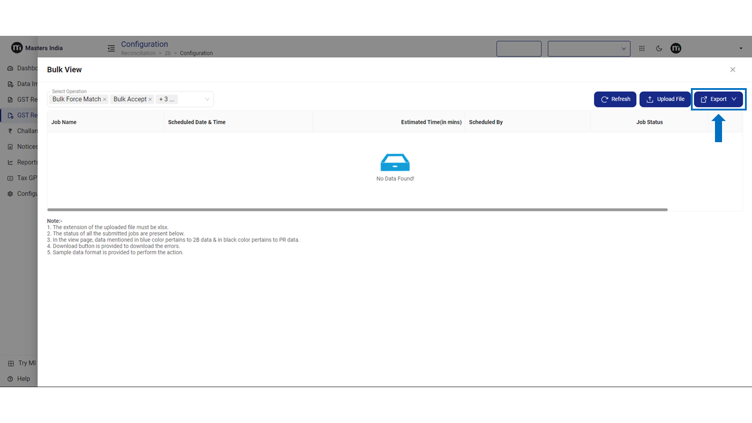Open the apps grid icon
Screen dimensions: 752x423
tap(642, 49)
